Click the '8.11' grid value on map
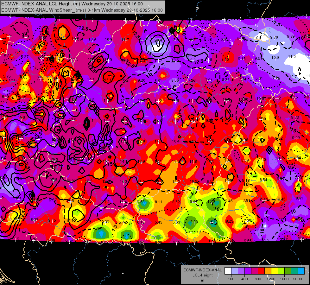310x285 pixels. tap(158, 202)
